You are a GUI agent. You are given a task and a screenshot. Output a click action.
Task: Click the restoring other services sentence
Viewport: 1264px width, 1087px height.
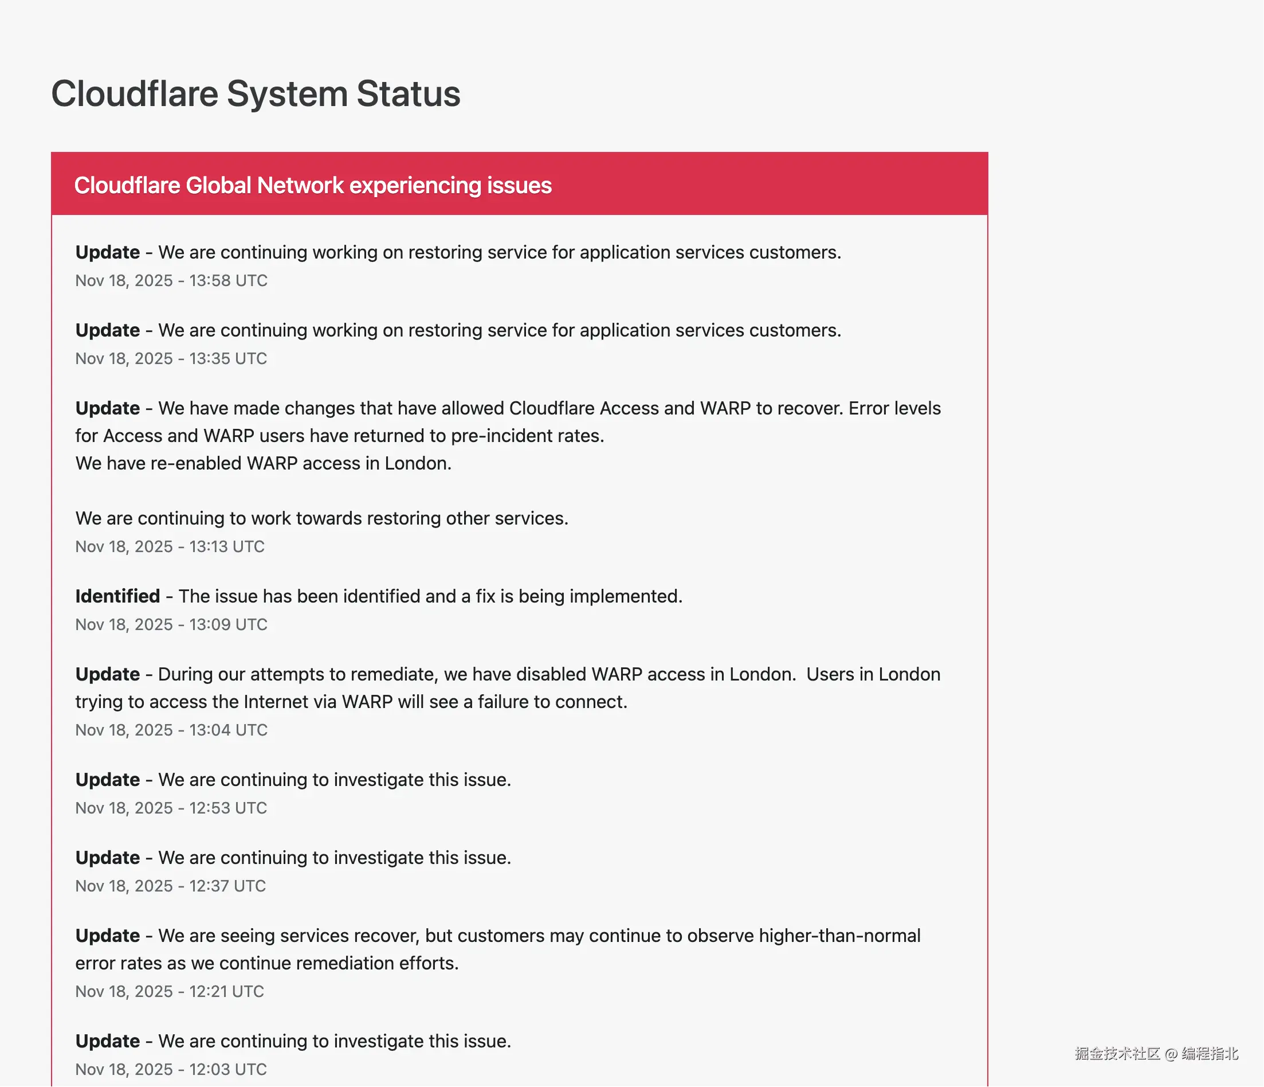coord(321,518)
